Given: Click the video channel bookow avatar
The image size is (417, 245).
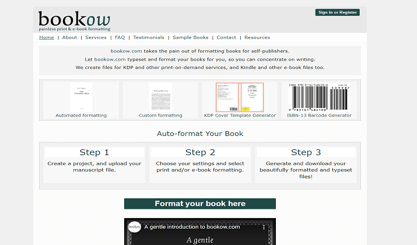Looking at the screenshot, I should [x=134, y=227].
